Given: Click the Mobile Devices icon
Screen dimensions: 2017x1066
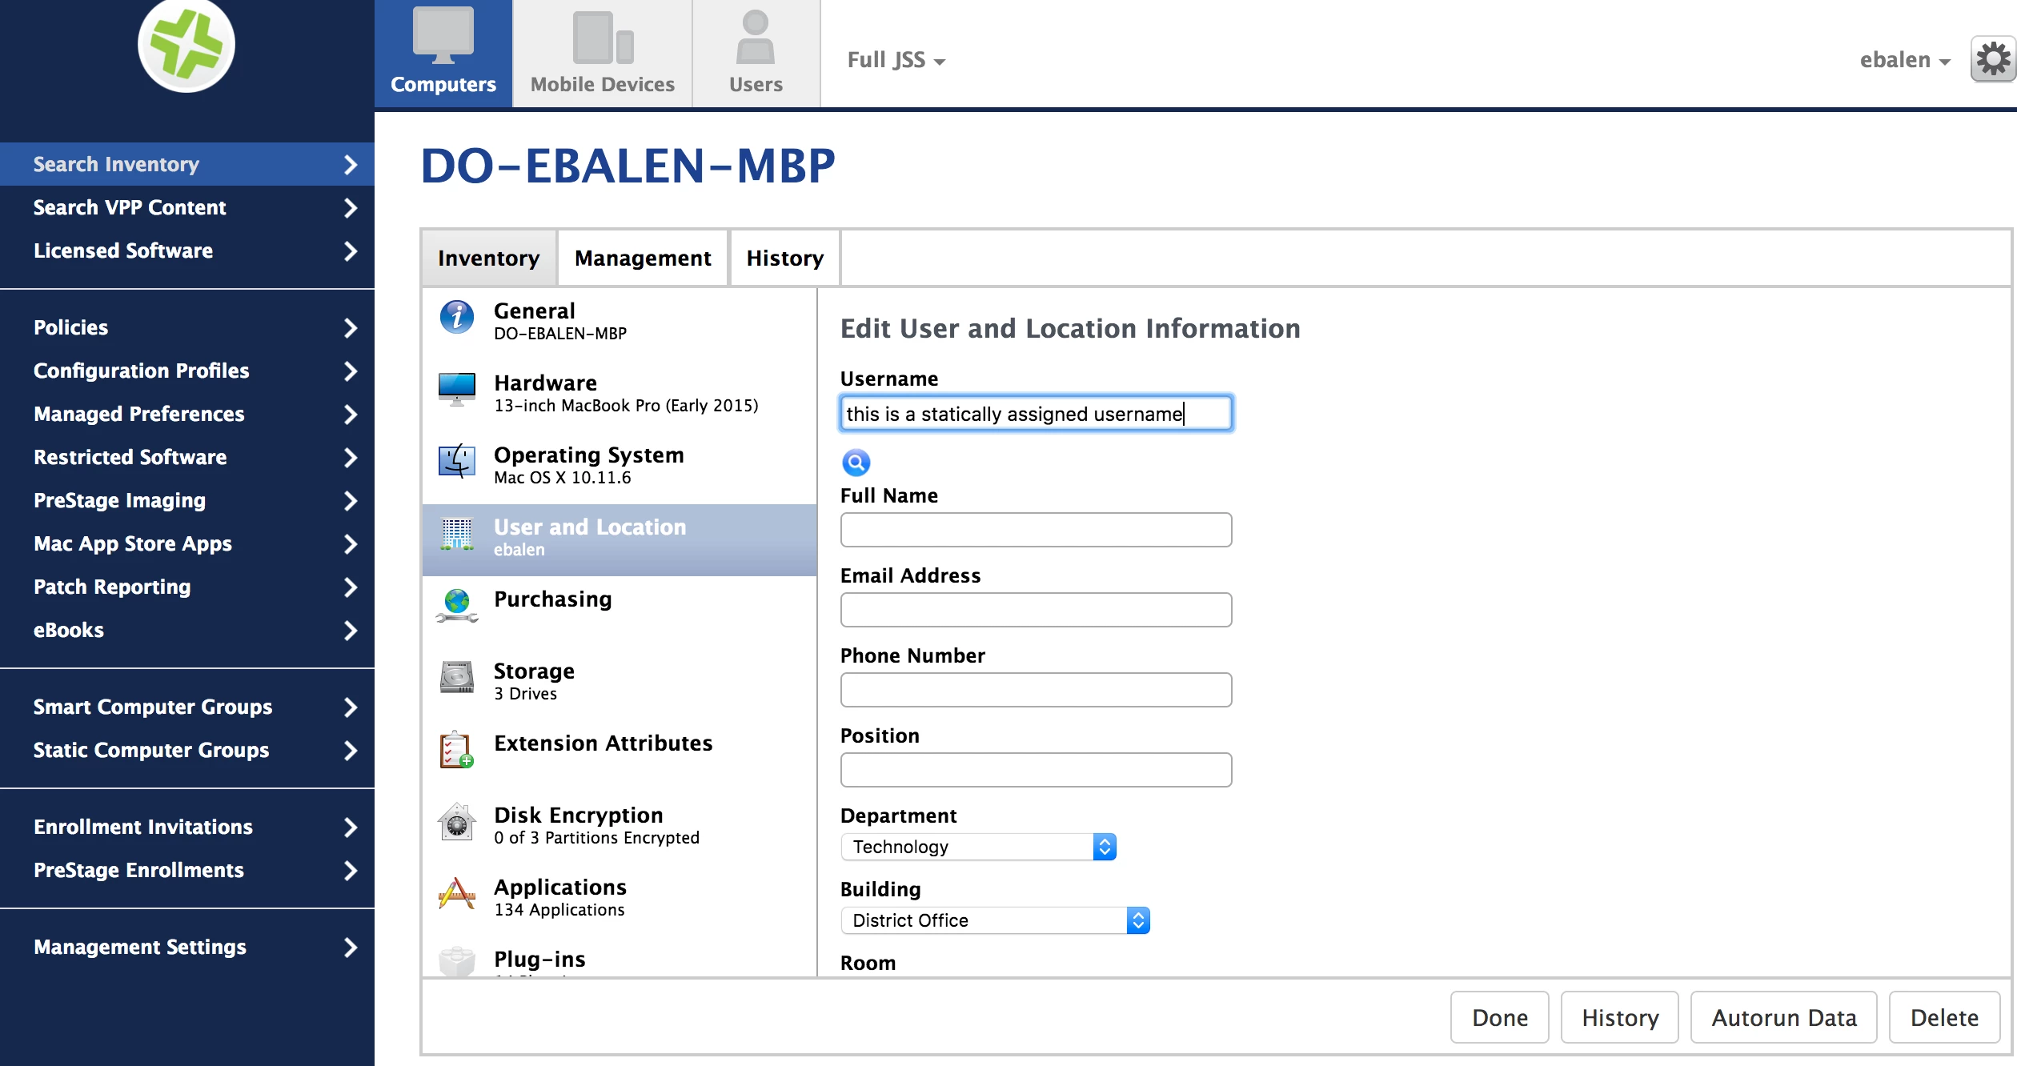Looking at the screenshot, I should pos(603,38).
